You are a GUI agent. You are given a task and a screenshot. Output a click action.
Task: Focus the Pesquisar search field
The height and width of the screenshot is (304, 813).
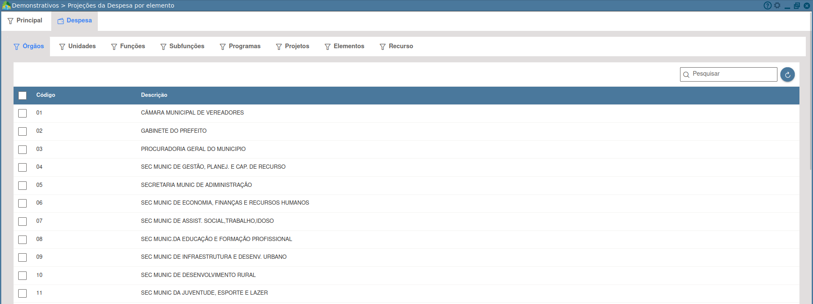pos(733,74)
